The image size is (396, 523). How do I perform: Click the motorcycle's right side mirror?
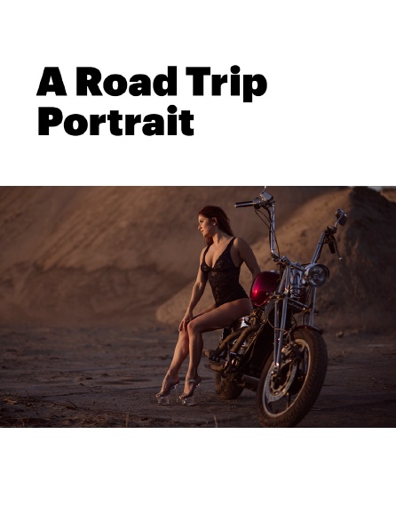[x=341, y=216]
